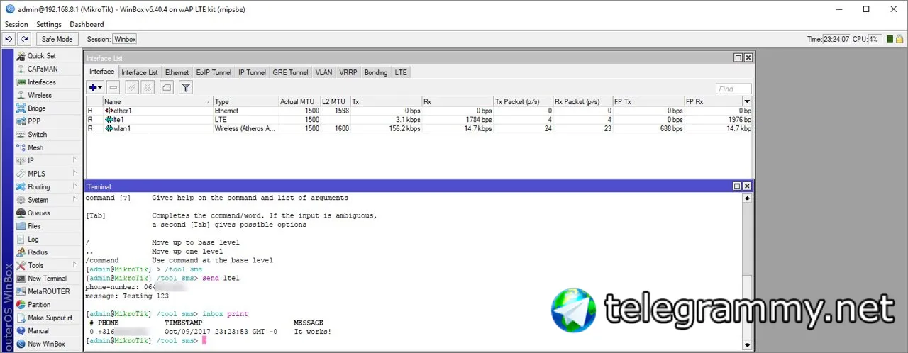Image resolution: width=908 pixels, height=353 pixels.
Task: Open the Session menu
Action: [x=16, y=24]
